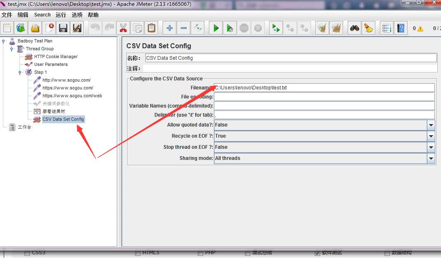Image resolution: width=441 pixels, height=258 pixels.
Task: Open the Stop thread on EOF dropdown
Action: coord(431,147)
